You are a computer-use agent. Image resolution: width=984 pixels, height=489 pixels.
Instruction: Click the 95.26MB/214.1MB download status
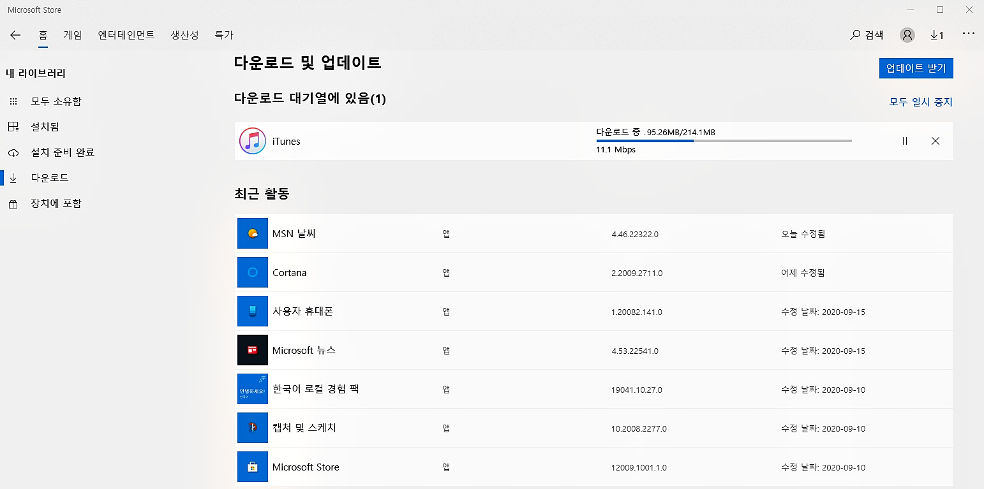coord(655,132)
